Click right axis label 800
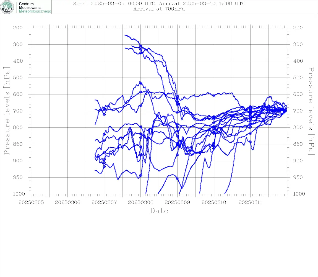318x277 pixels. click(x=298, y=127)
